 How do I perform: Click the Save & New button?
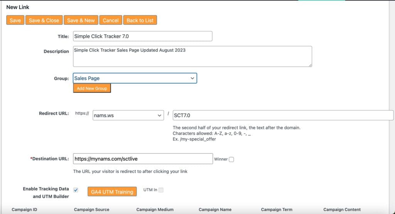[81, 20]
